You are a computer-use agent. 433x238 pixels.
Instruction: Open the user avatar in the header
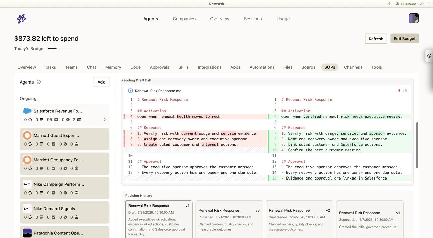click(x=414, y=18)
